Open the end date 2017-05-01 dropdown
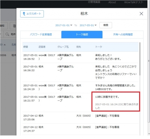Screen dimensions: 150x139 (88, 25)
